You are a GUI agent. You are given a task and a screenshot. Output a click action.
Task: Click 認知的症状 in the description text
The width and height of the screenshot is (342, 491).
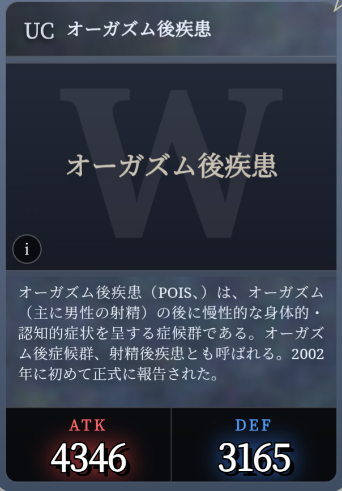pyautogui.click(x=56, y=333)
